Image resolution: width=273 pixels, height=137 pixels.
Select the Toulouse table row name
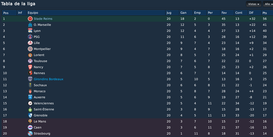point(40,61)
